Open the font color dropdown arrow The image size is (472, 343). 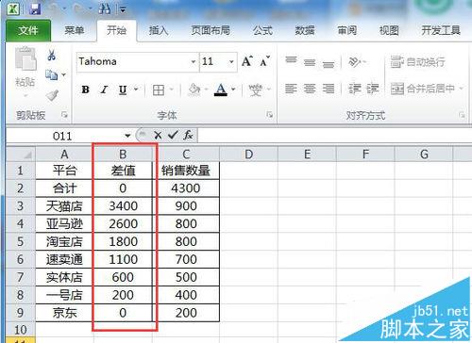[233, 90]
